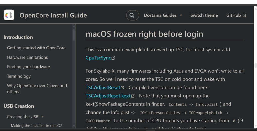
Task: Toggle the Switch theme option
Action: coord(204,15)
